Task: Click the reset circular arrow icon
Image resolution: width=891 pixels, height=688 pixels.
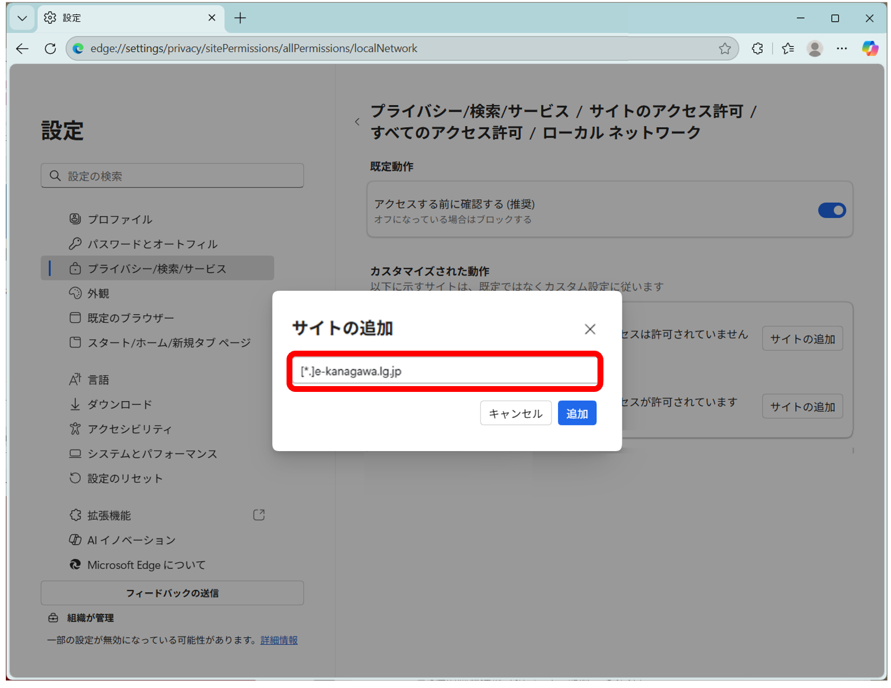Action: [75, 478]
